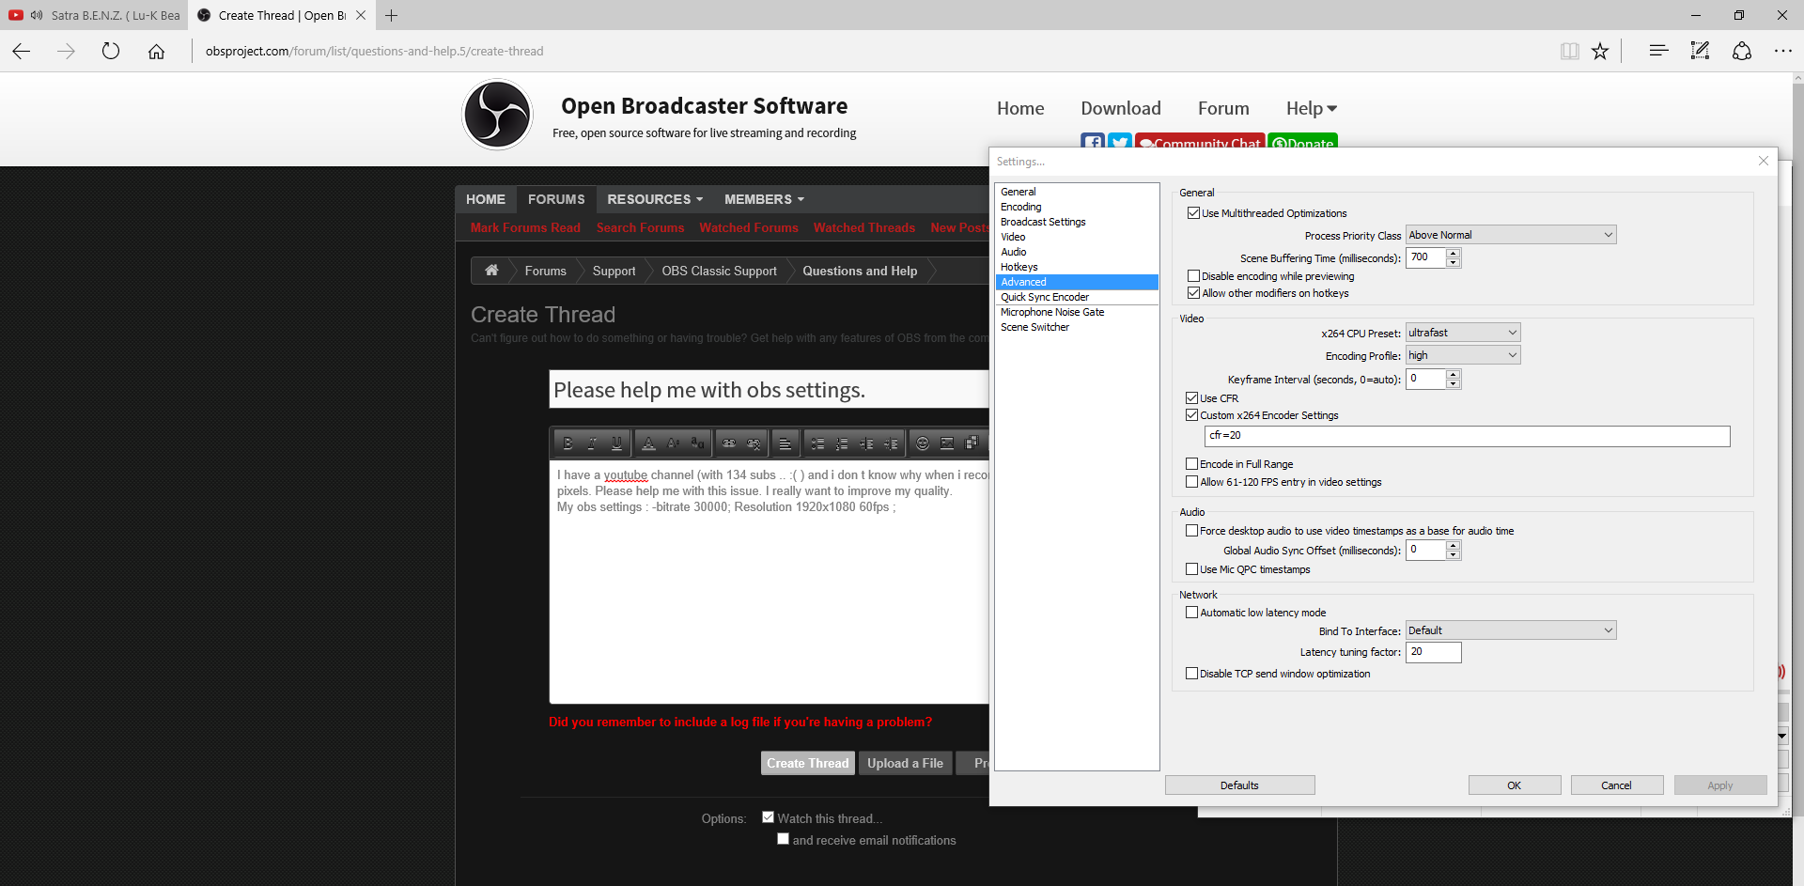
Task: Enable Allow 61-120 FPS entry in video settings
Action: (x=1191, y=482)
